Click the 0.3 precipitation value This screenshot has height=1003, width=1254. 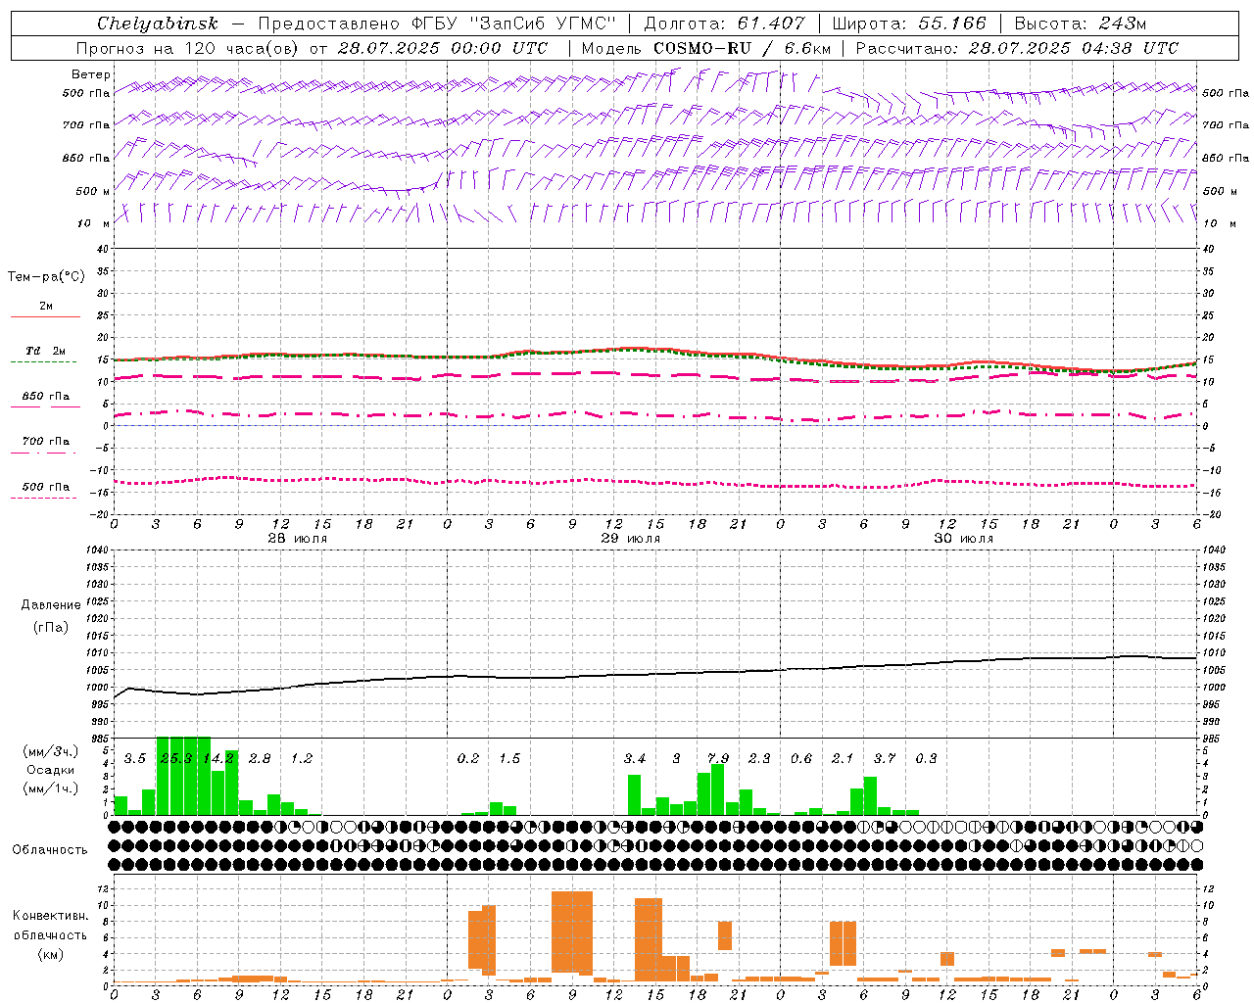[926, 759]
